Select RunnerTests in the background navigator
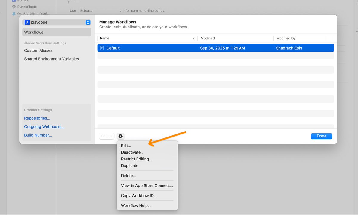Screen dimensions: 358x215 tap(27, 7)
